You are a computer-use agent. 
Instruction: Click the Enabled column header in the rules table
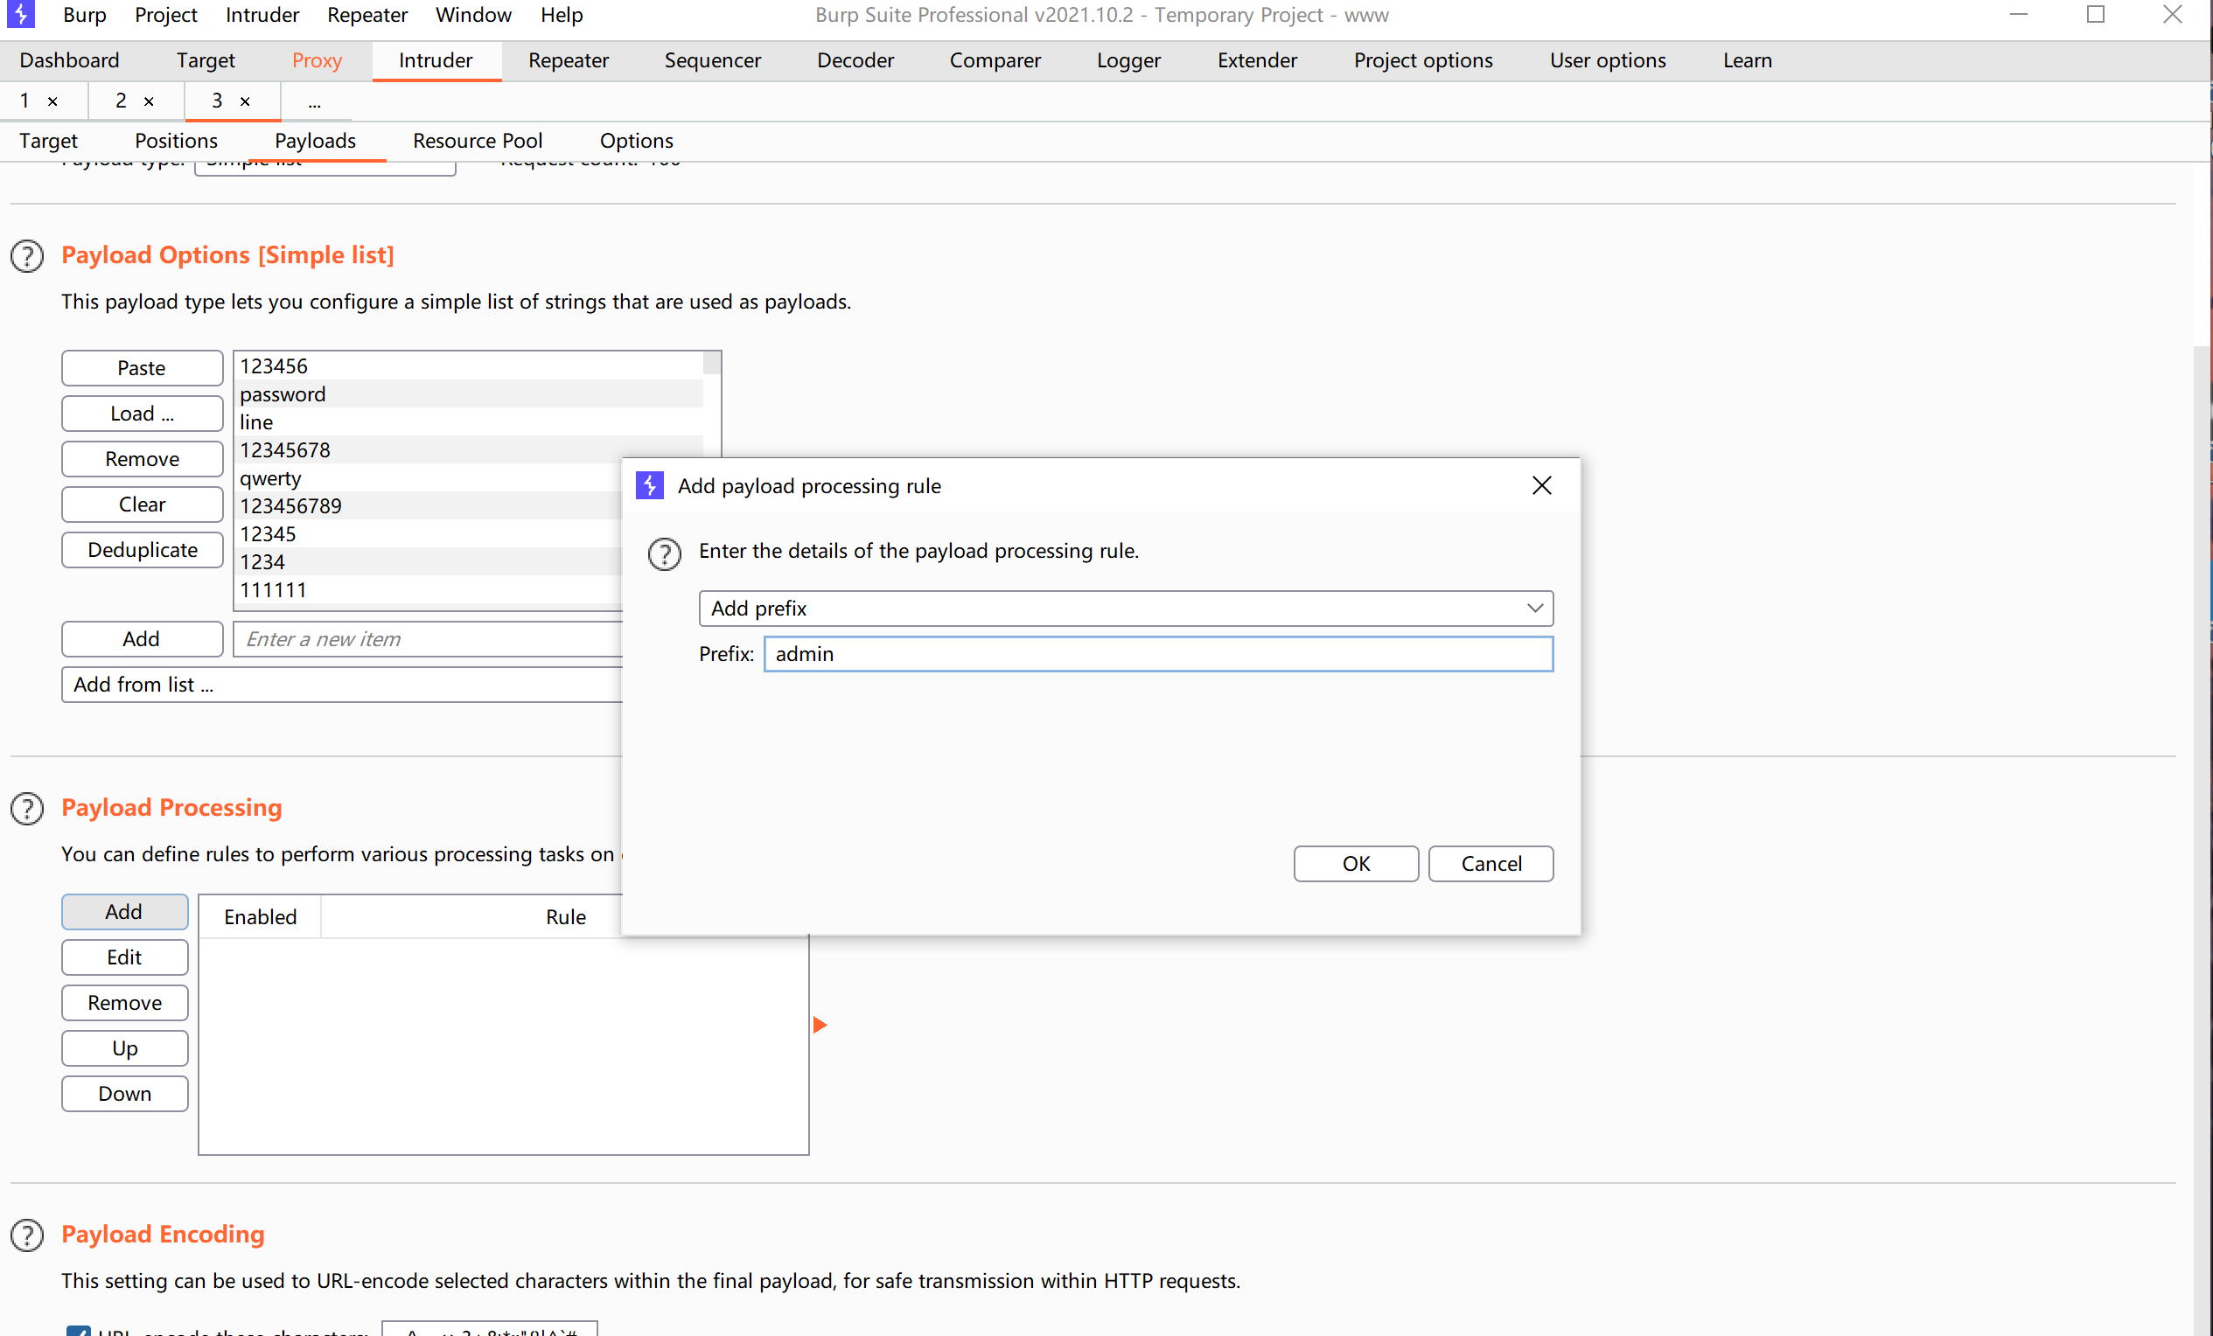click(x=260, y=916)
